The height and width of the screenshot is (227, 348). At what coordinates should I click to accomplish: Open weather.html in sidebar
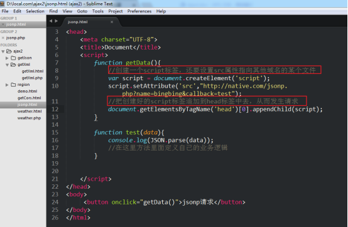[x=30, y=111]
